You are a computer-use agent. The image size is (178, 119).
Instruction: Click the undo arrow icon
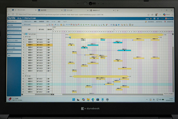[67, 25]
